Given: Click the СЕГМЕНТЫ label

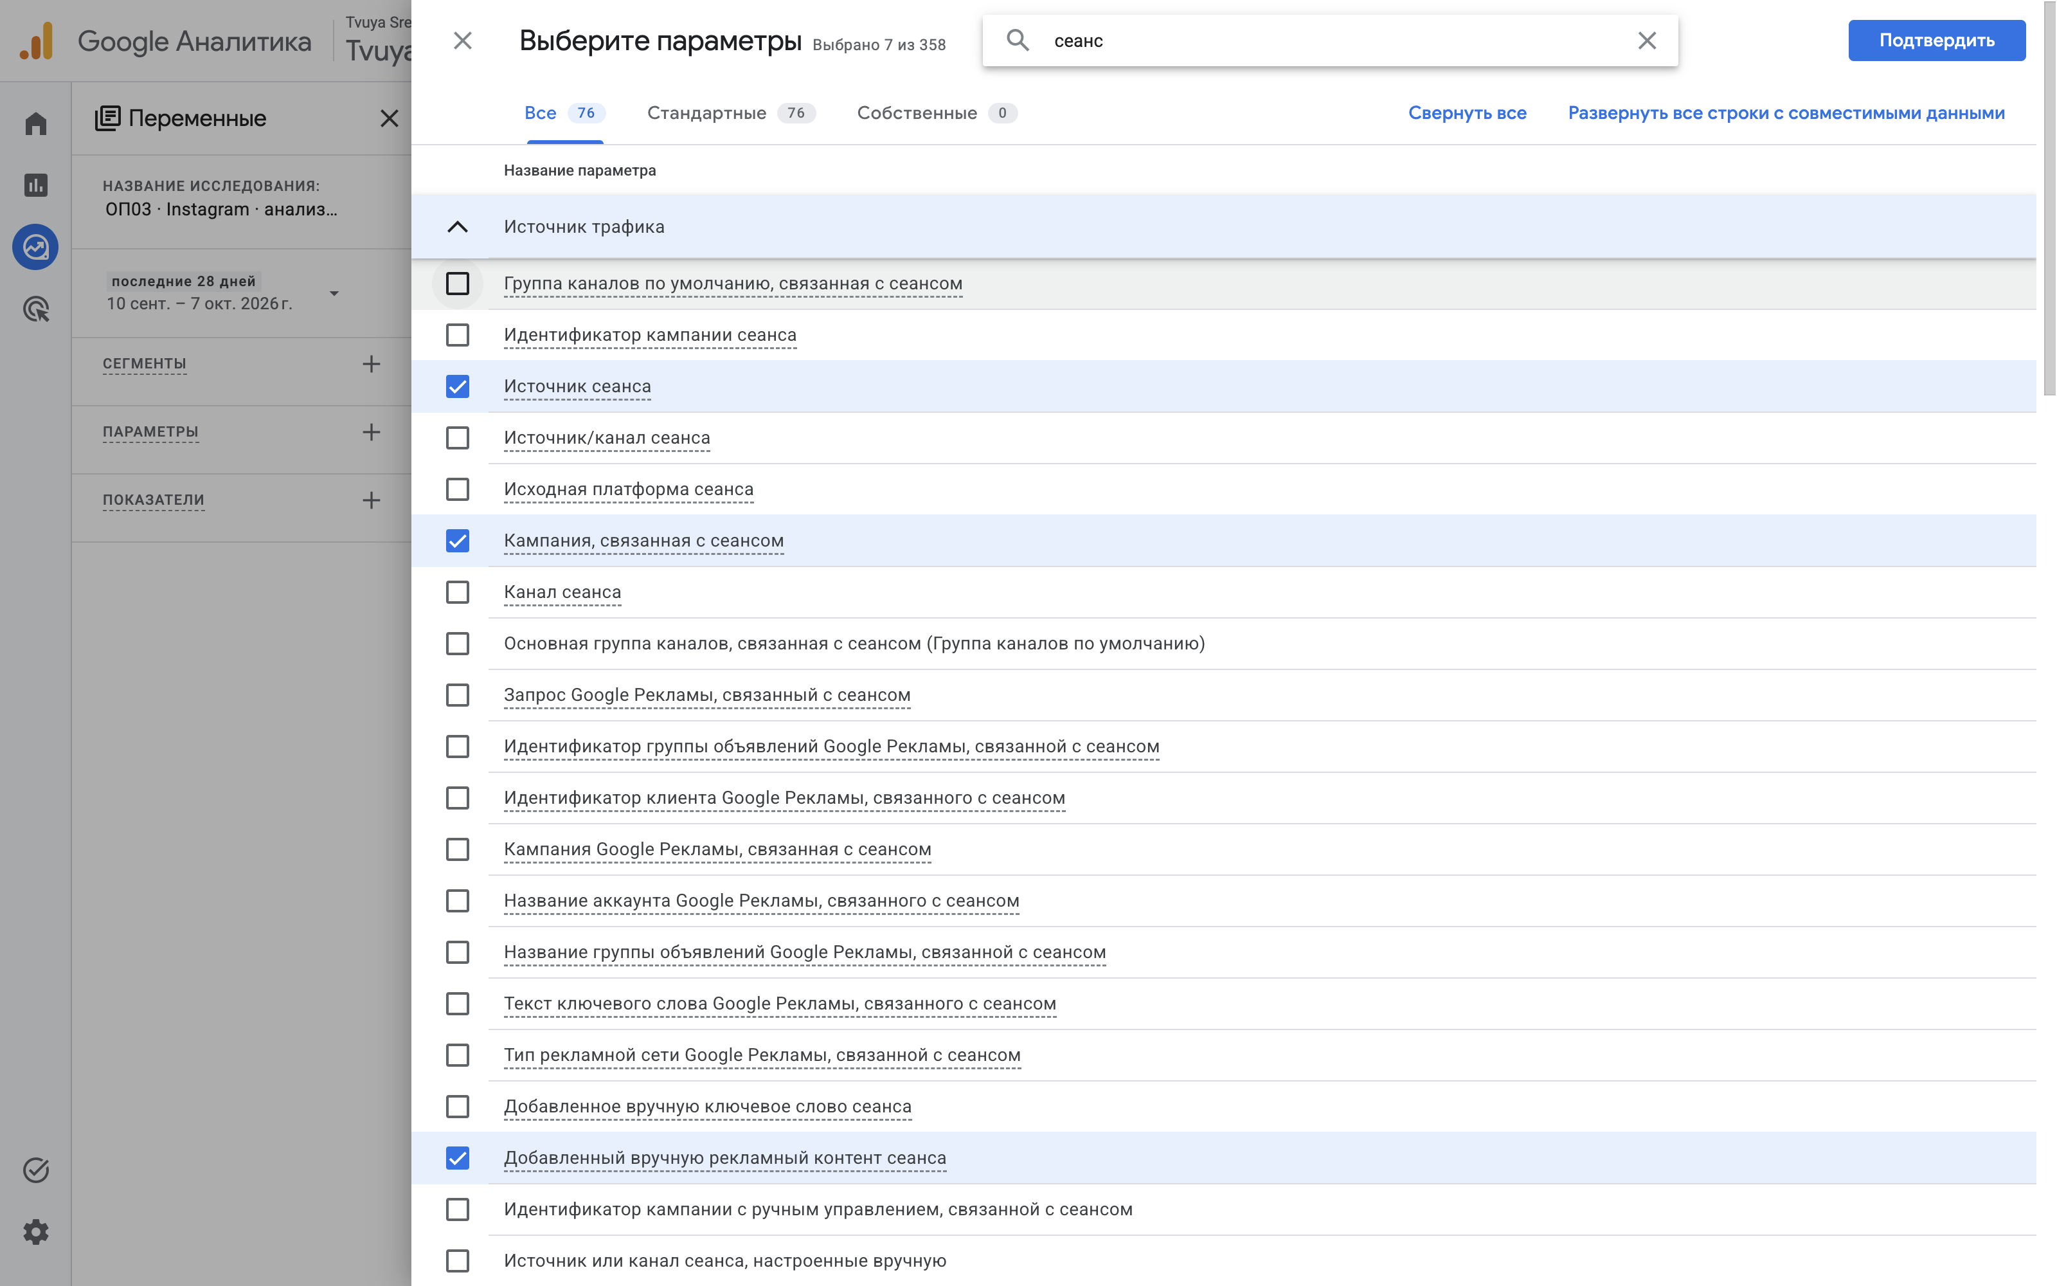Looking at the screenshot, I should click(x=145, y=364).
